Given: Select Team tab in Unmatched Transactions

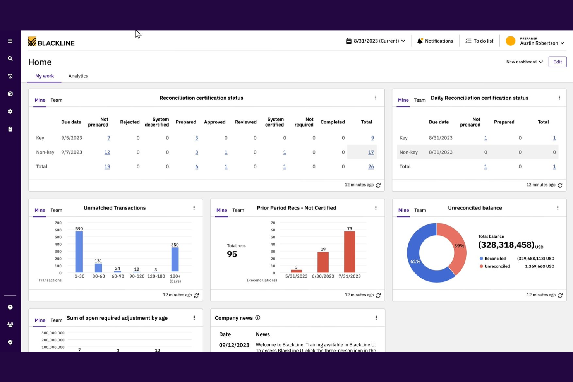Looking at the screenshot, I should click(57, 210).
